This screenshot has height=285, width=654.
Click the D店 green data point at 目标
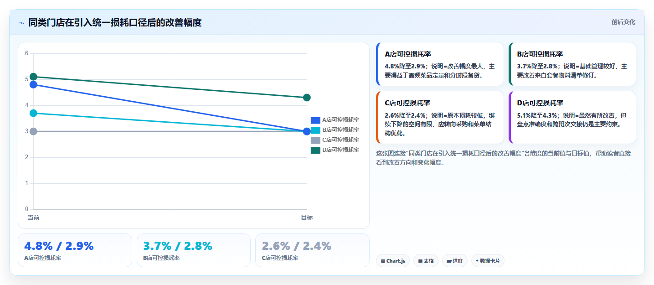pos(307,98)
